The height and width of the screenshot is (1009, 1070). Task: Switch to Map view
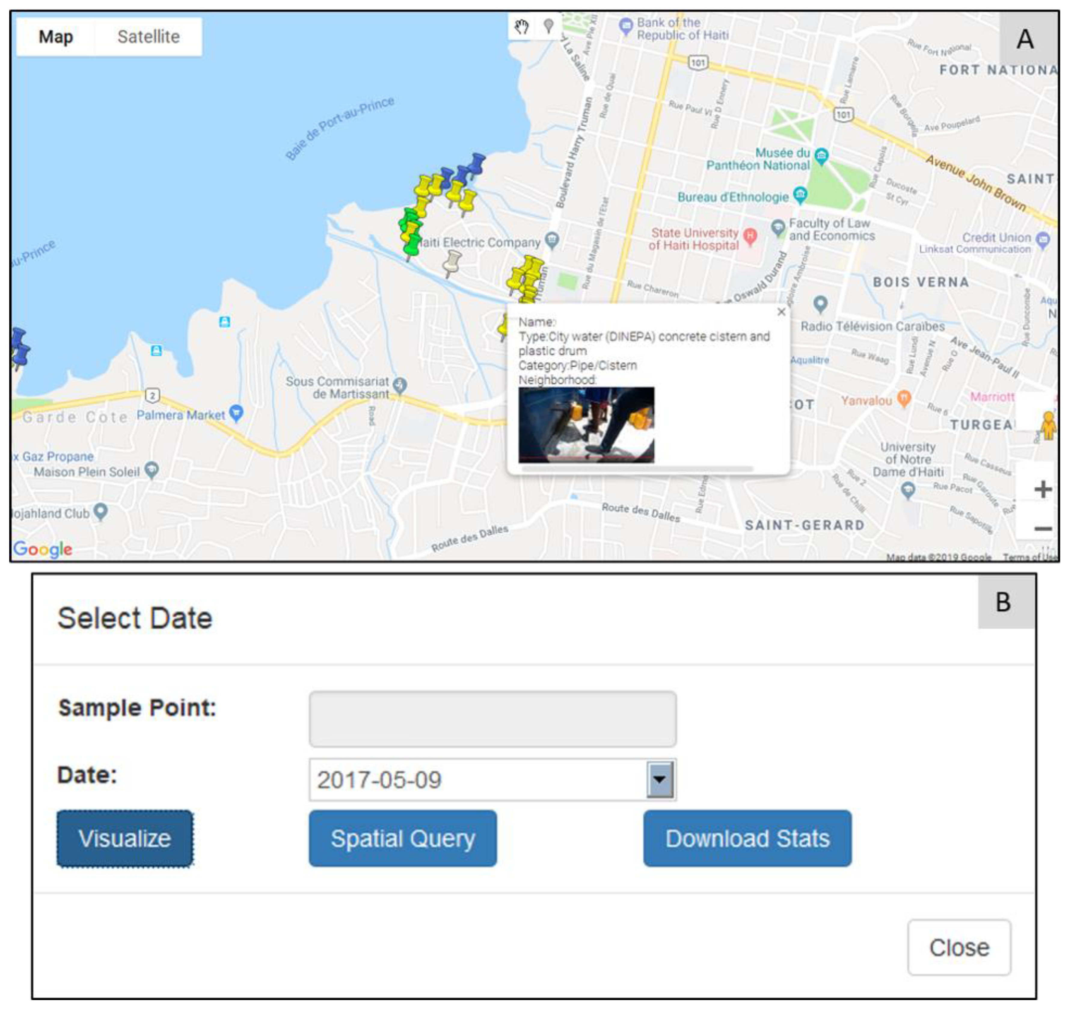point(55,37)
